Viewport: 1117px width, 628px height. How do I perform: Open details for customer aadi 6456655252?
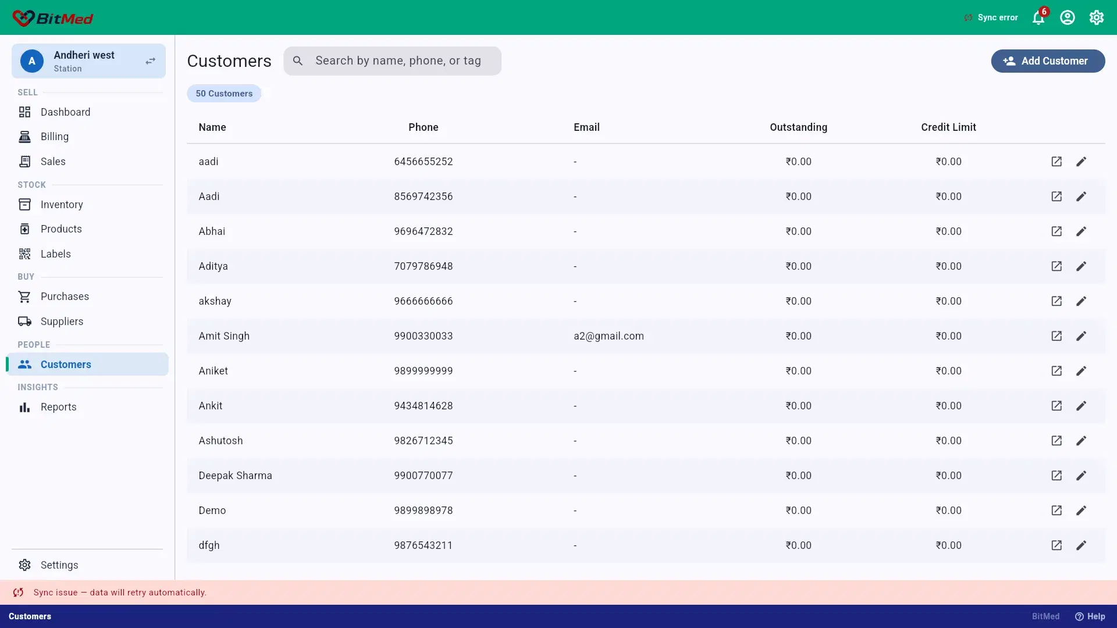[1056, 162]
